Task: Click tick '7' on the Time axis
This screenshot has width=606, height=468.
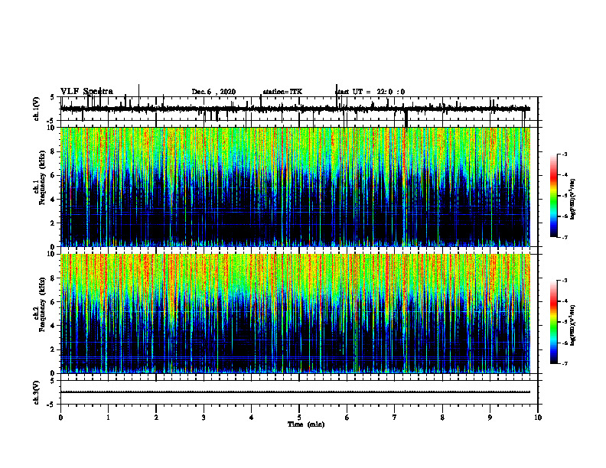Action: tap(395, 418)
